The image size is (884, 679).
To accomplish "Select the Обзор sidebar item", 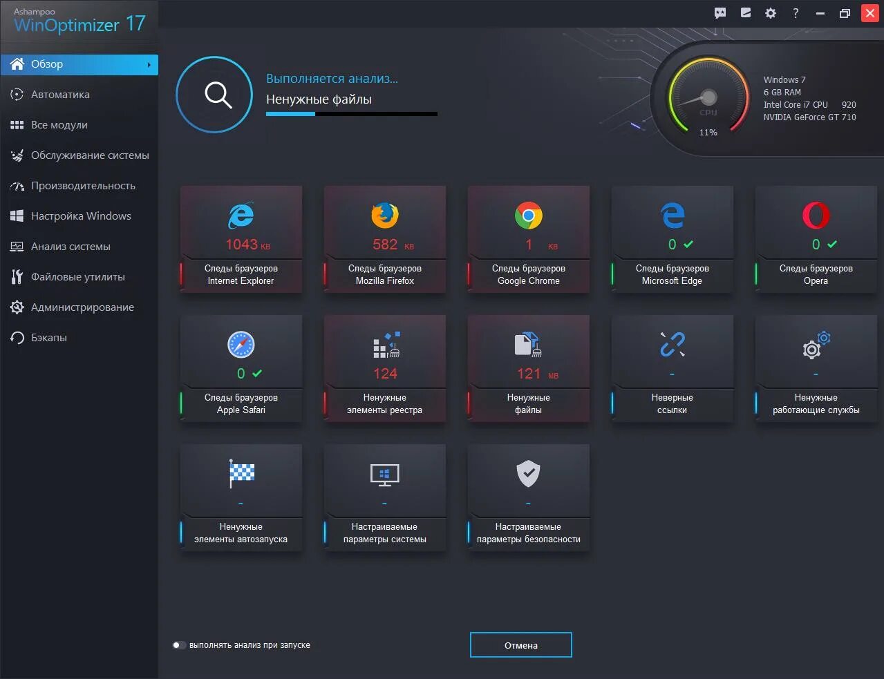I will (79, 64).
